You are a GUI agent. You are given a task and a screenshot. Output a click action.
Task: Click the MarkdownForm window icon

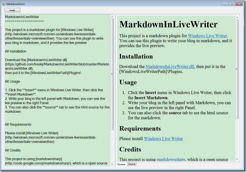4,4
